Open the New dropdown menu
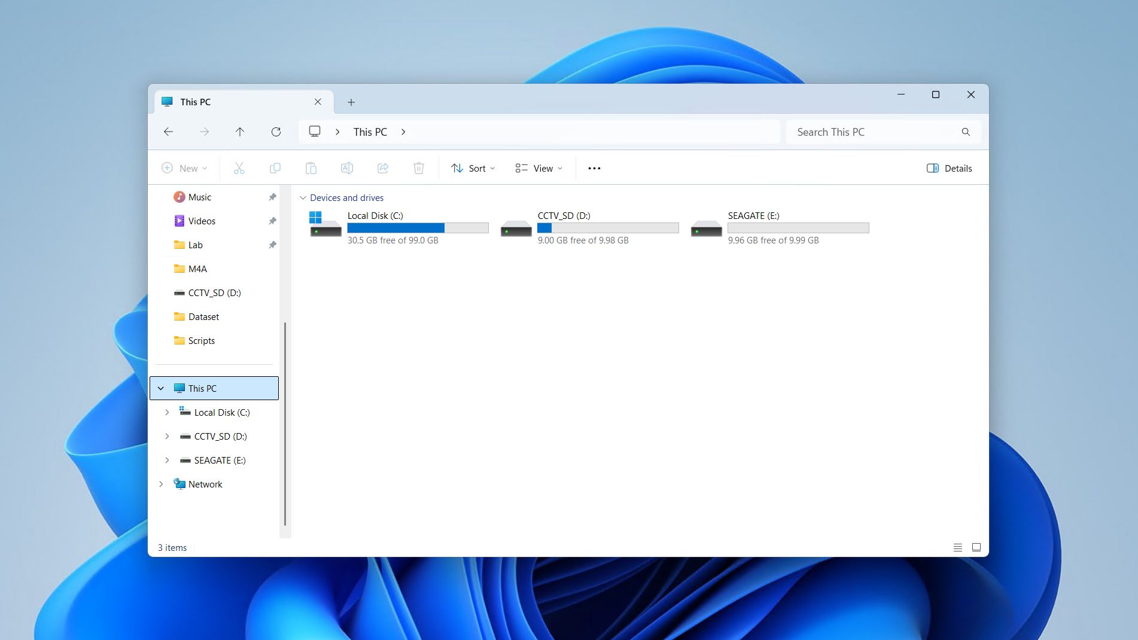Image resolution: width=1138 pixels, height=640 pixels. 184,168
